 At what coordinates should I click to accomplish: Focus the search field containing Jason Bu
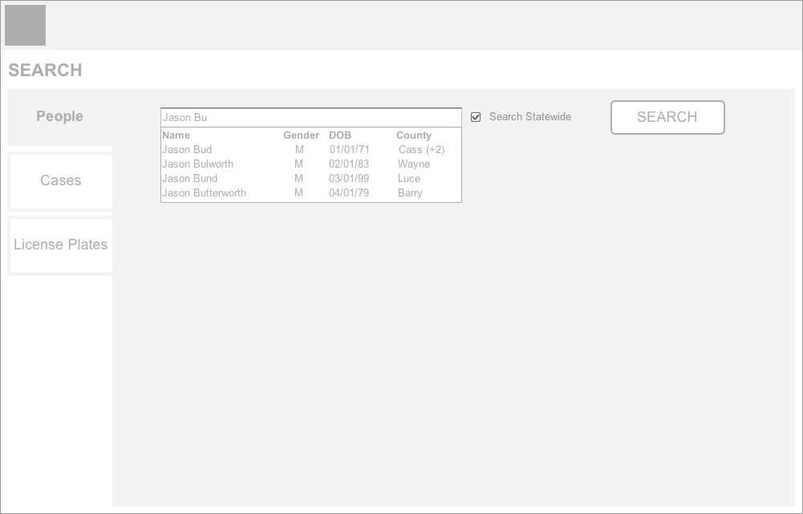tap(310, 118)
